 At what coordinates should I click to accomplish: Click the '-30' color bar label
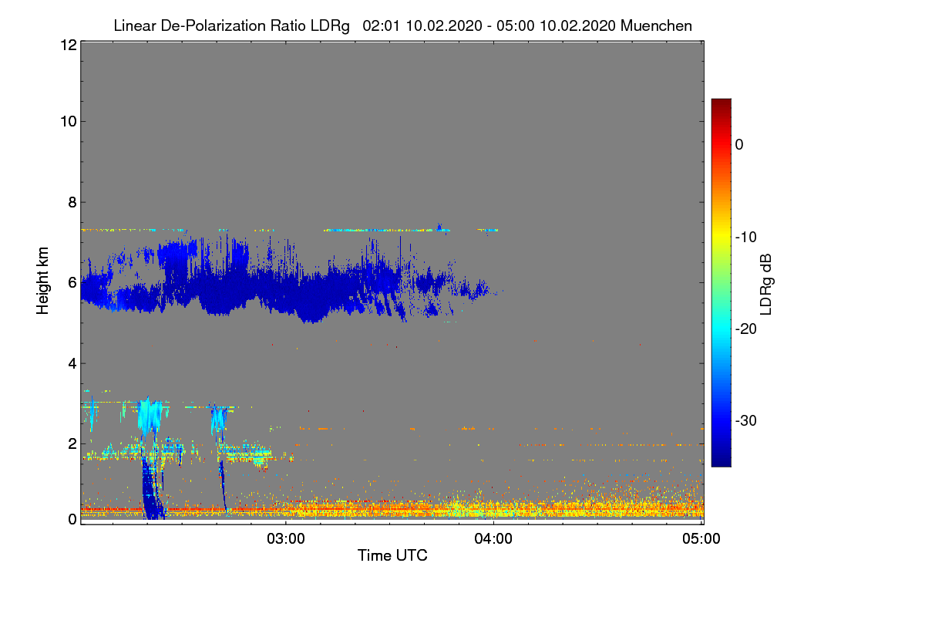747,421
